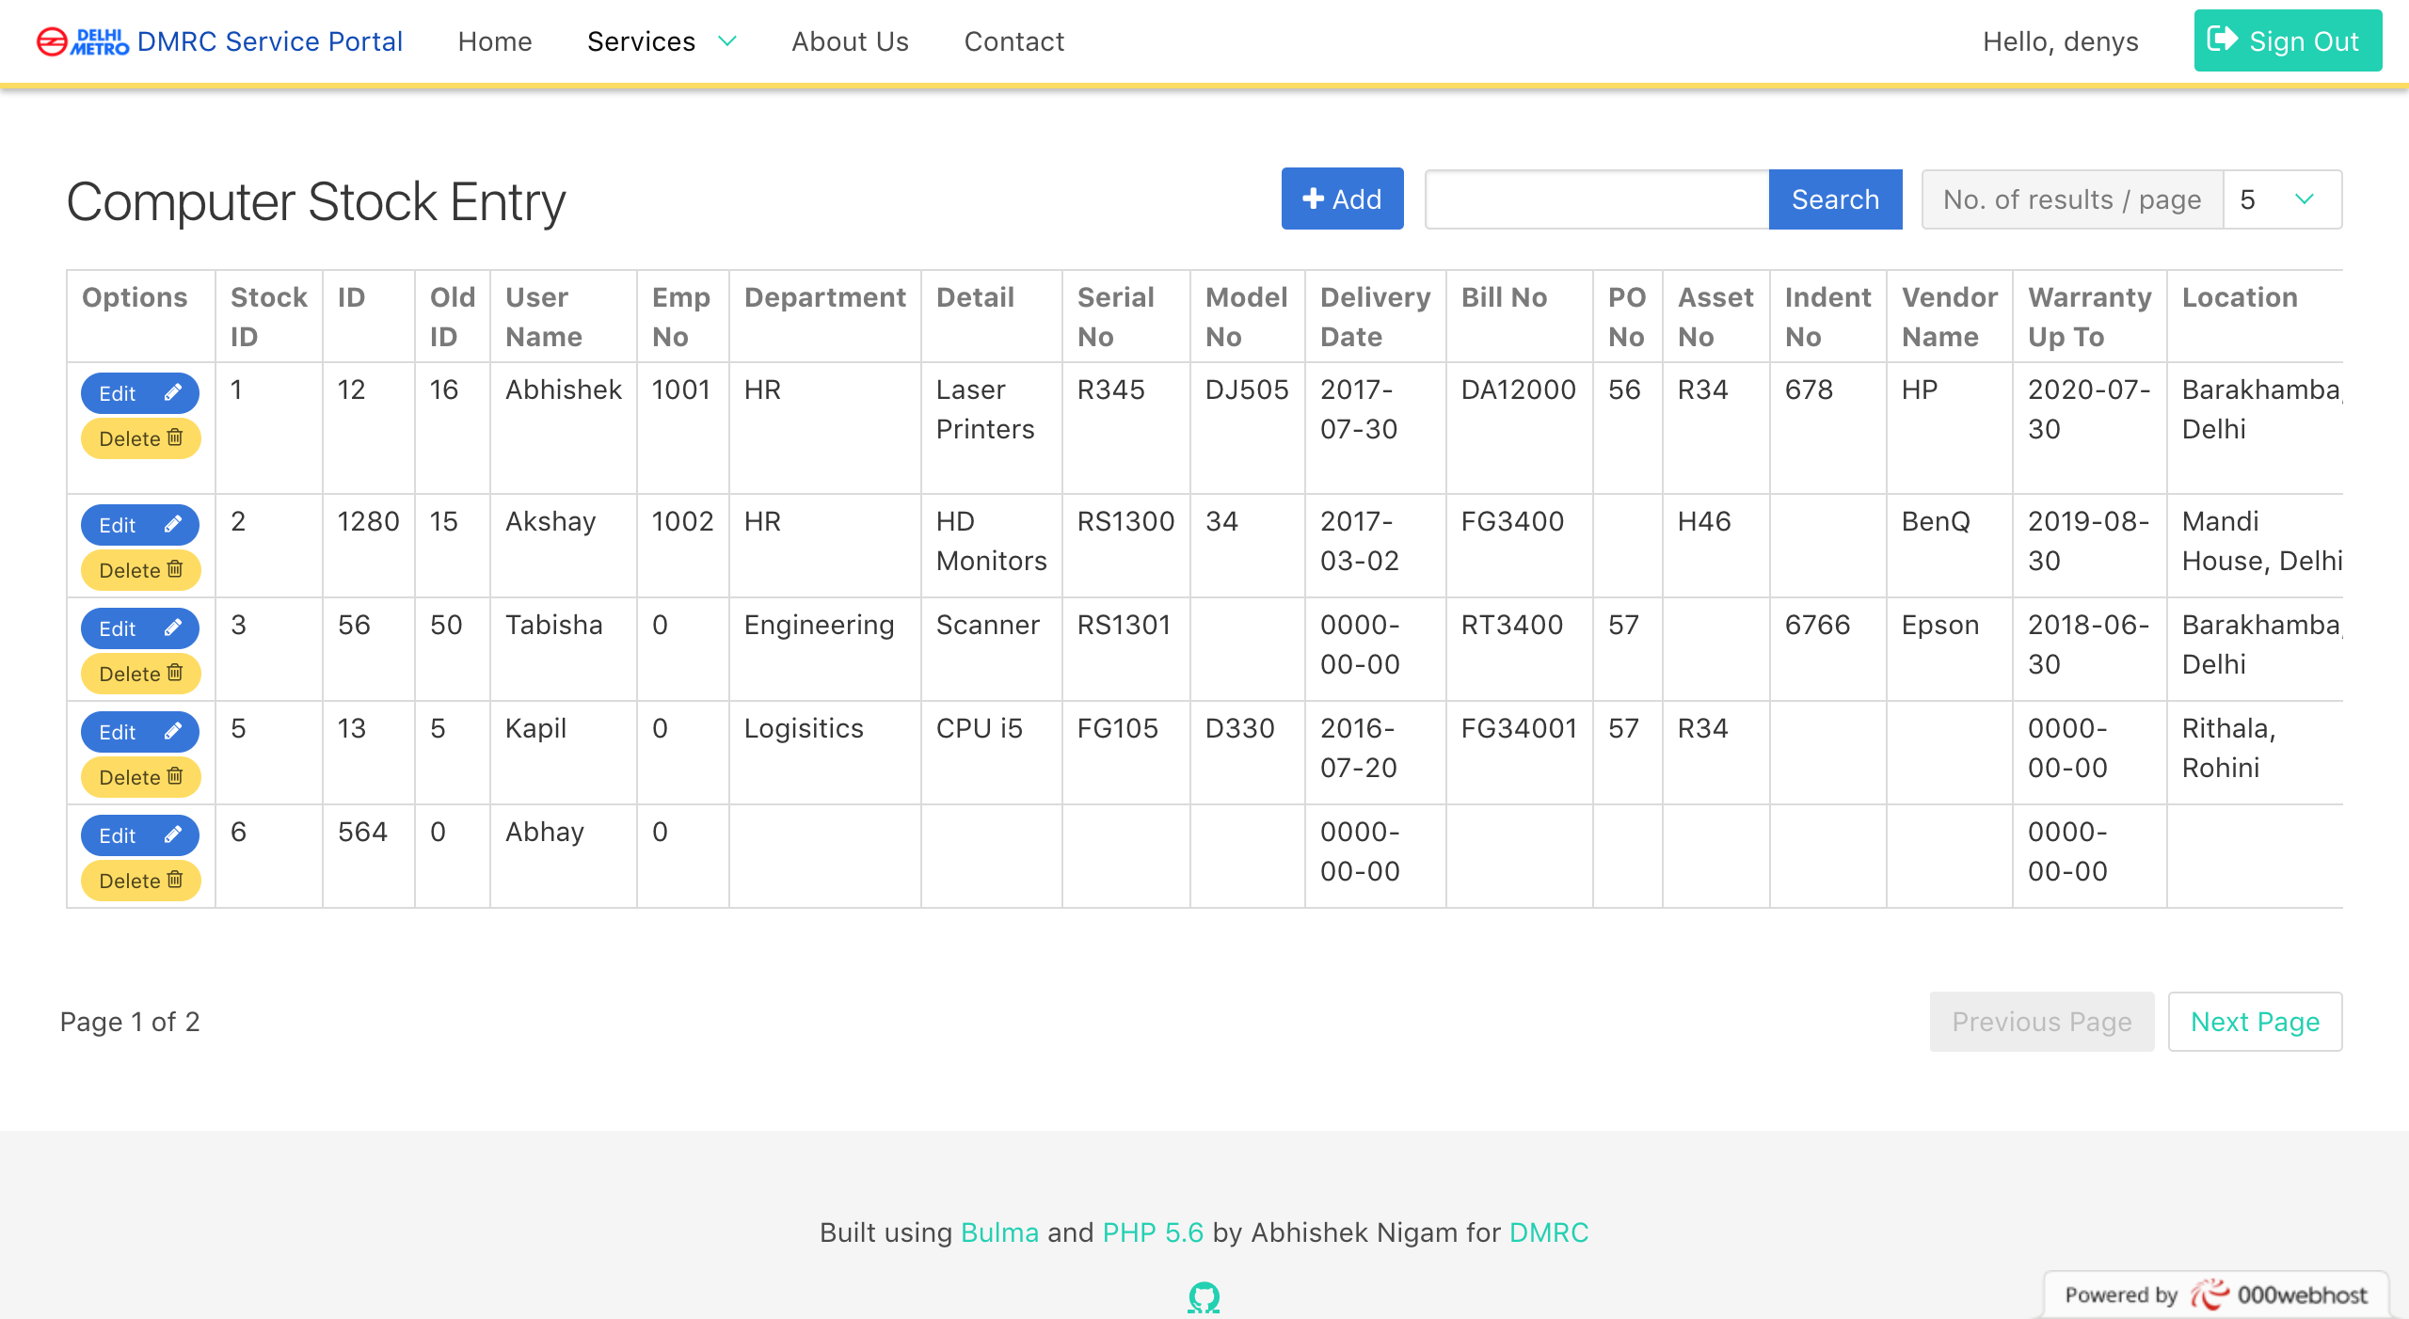Click trash icon for Kapil's row
This screenshot has height=1319, width=2409.
[175, 776]
